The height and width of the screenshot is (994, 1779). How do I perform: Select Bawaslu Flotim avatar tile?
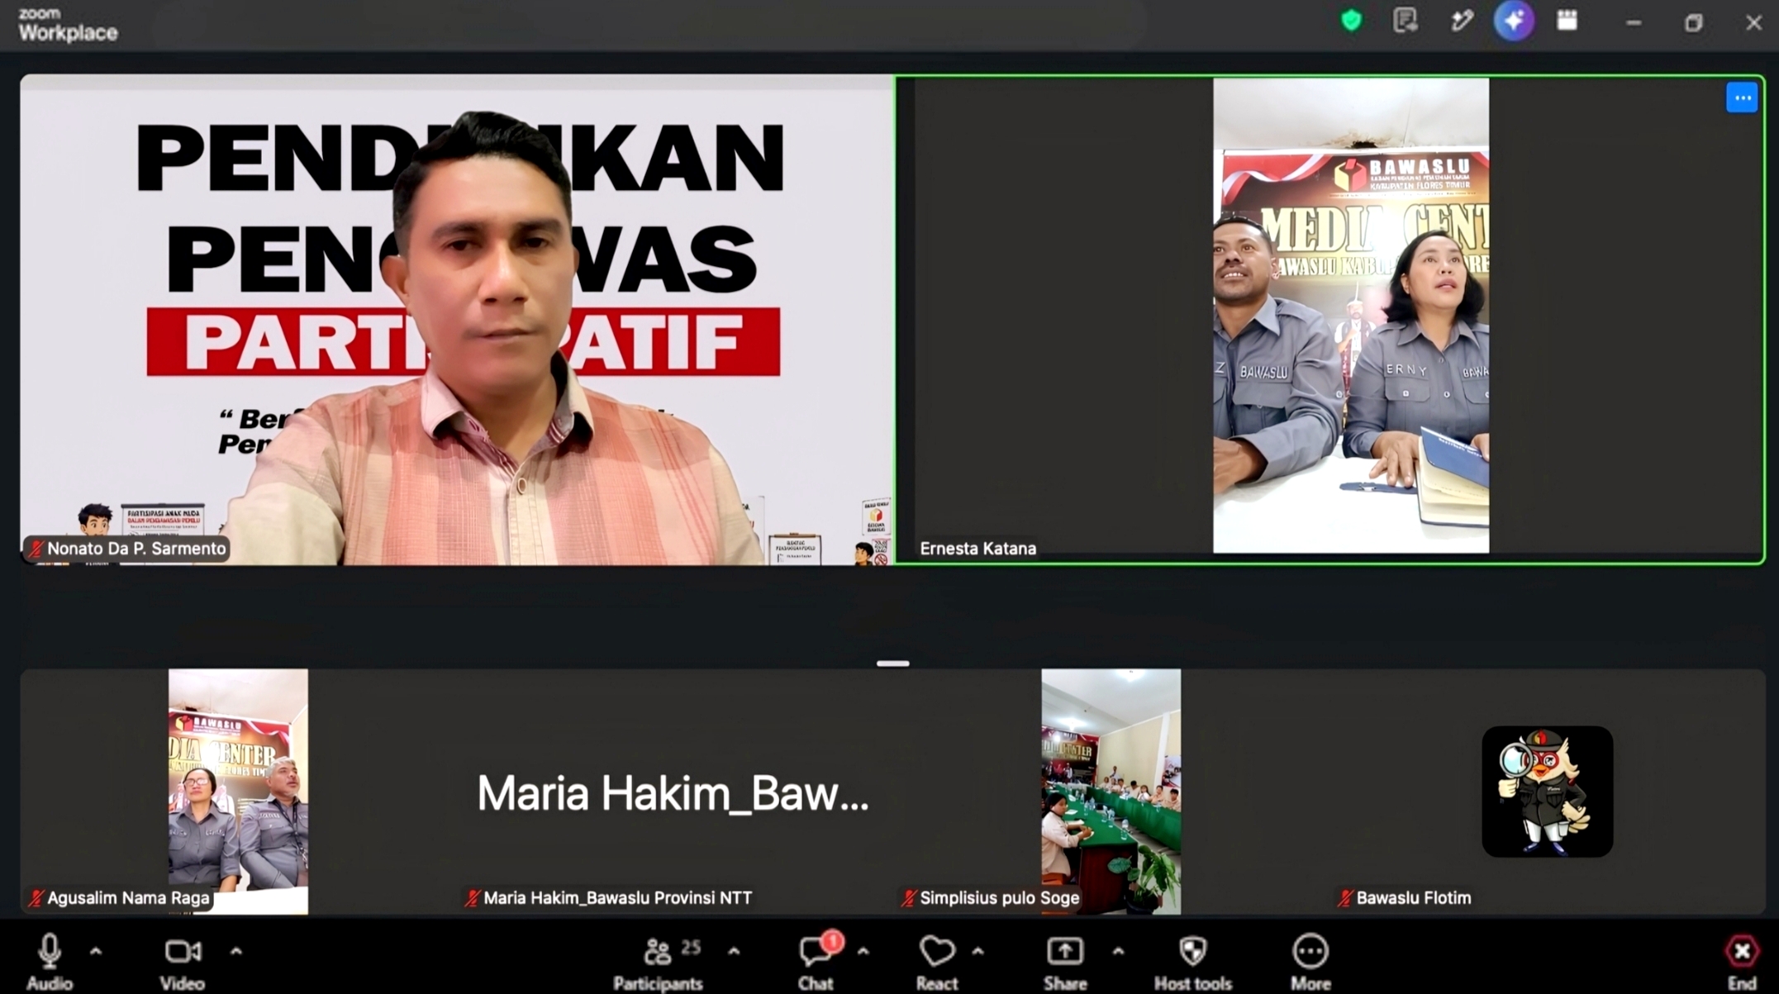click(x=1547, y=792)
